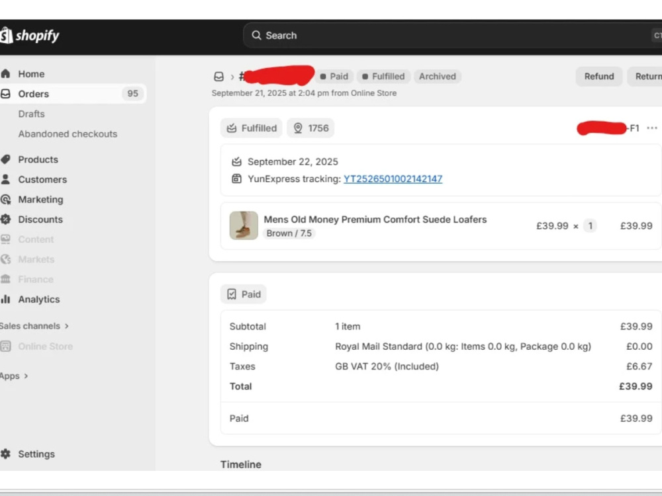662x496 pixels.
Task: Click the Total label
Action: click(241, 386)
